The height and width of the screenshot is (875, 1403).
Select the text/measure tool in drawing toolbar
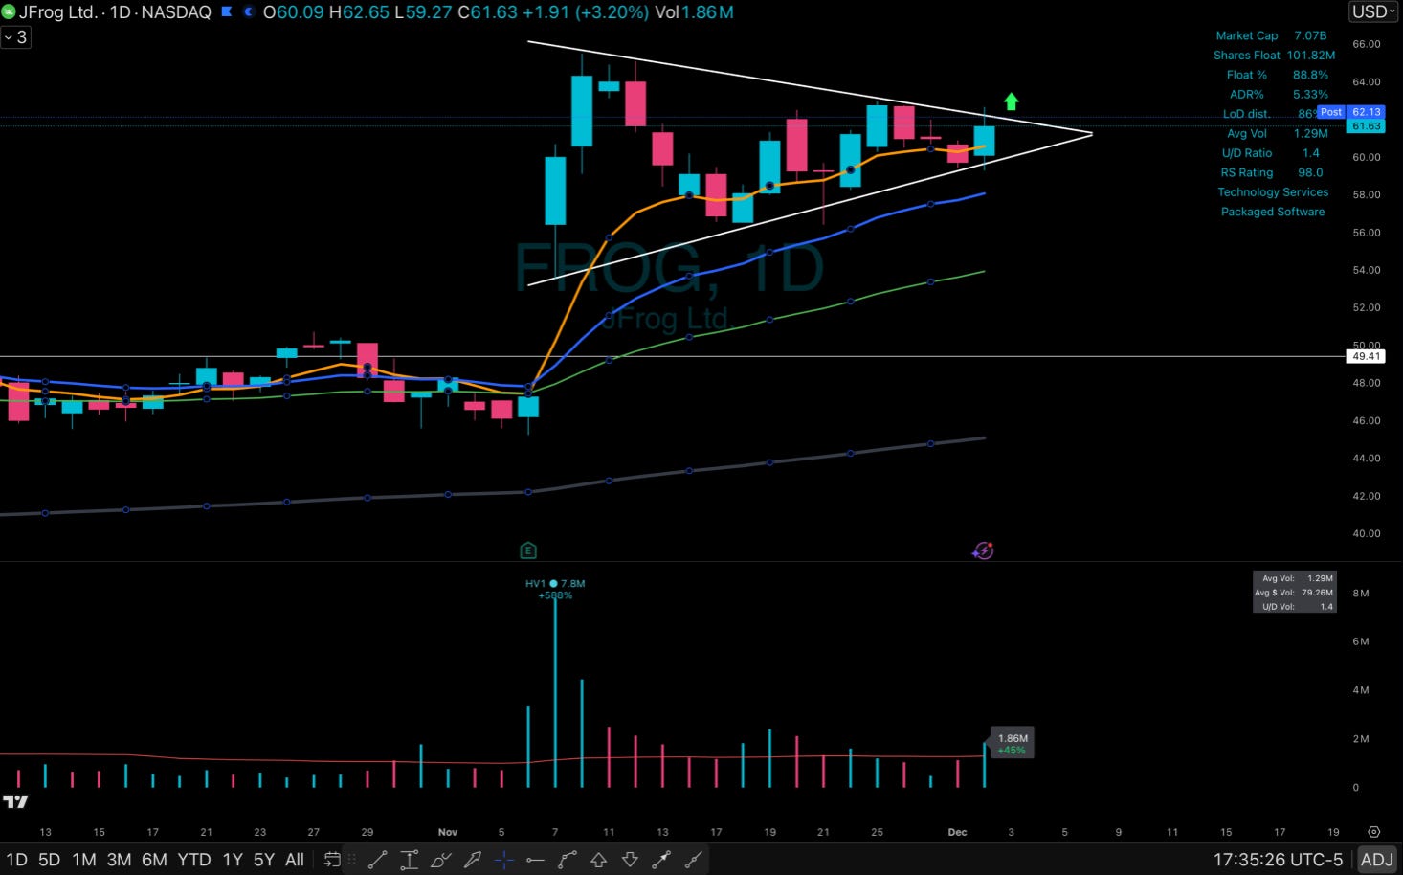tap(409, 860)
